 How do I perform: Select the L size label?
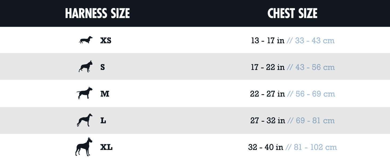103,121
